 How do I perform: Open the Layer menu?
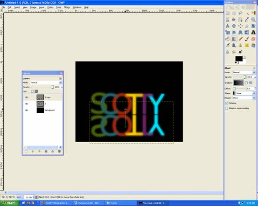pyautogui.click(x=42, y=7)
